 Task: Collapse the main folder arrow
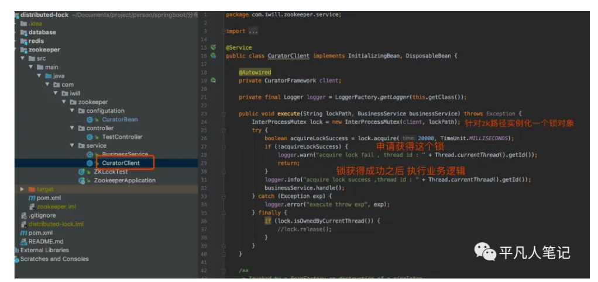(x=31, y=67)
